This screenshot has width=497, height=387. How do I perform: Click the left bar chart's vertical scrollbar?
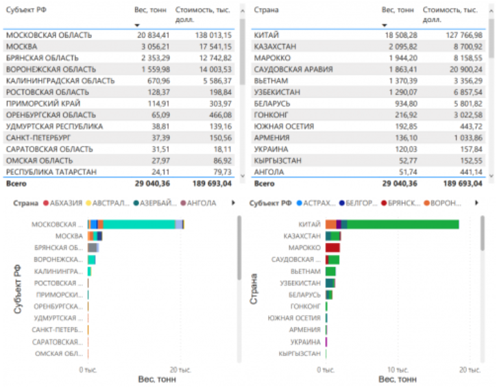click(238, 247)
